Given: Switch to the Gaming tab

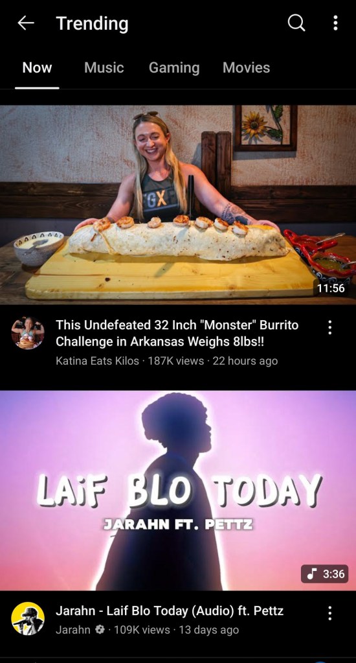Looking at the screenshot, I should 174,67.
